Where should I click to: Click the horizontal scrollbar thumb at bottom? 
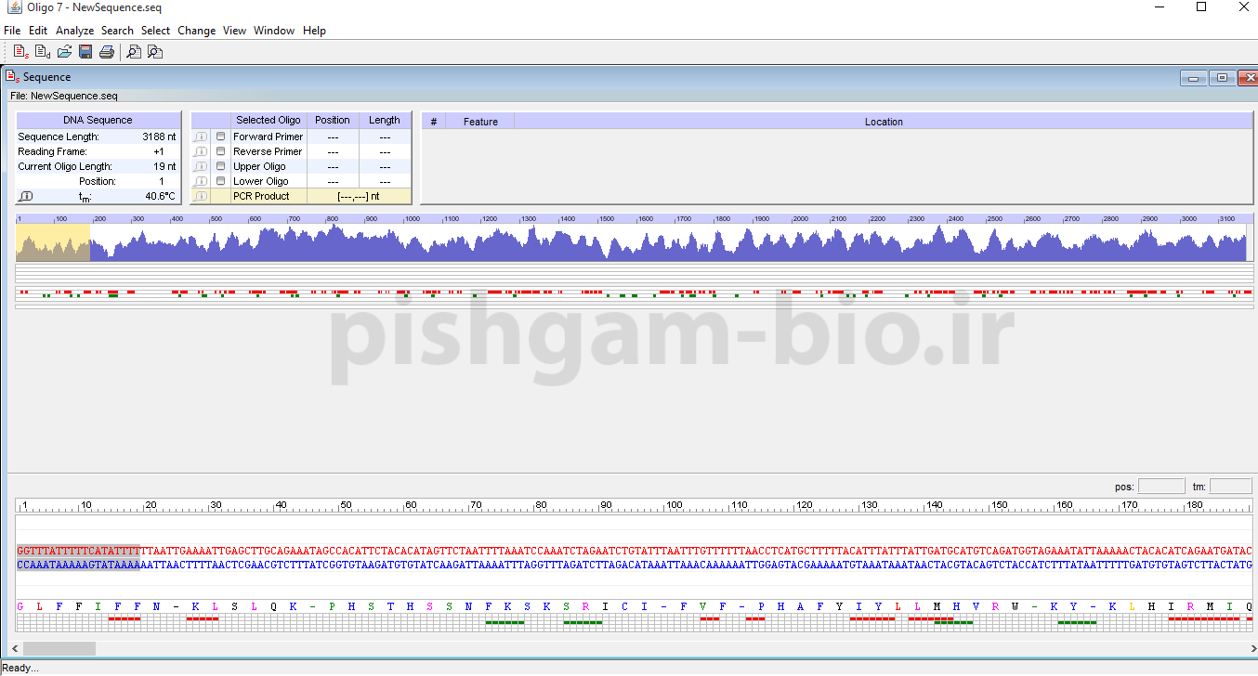point(59,648)
